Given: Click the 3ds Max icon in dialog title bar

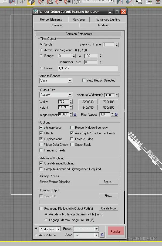Looking at the screenshot, I should tap(36, 11).
